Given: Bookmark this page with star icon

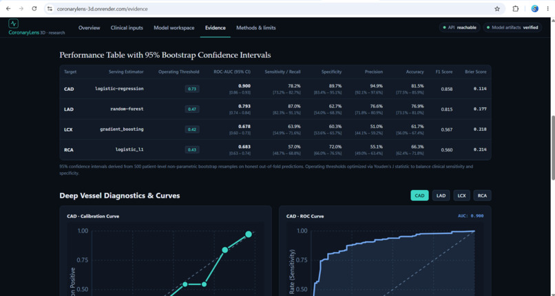Looking at the screenshot, I should point(497,9).
